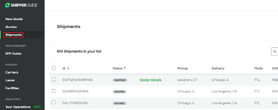
Task: Tick the SGL7Y912DVVPJ shipment checkbox
Action: pos(54,102)
